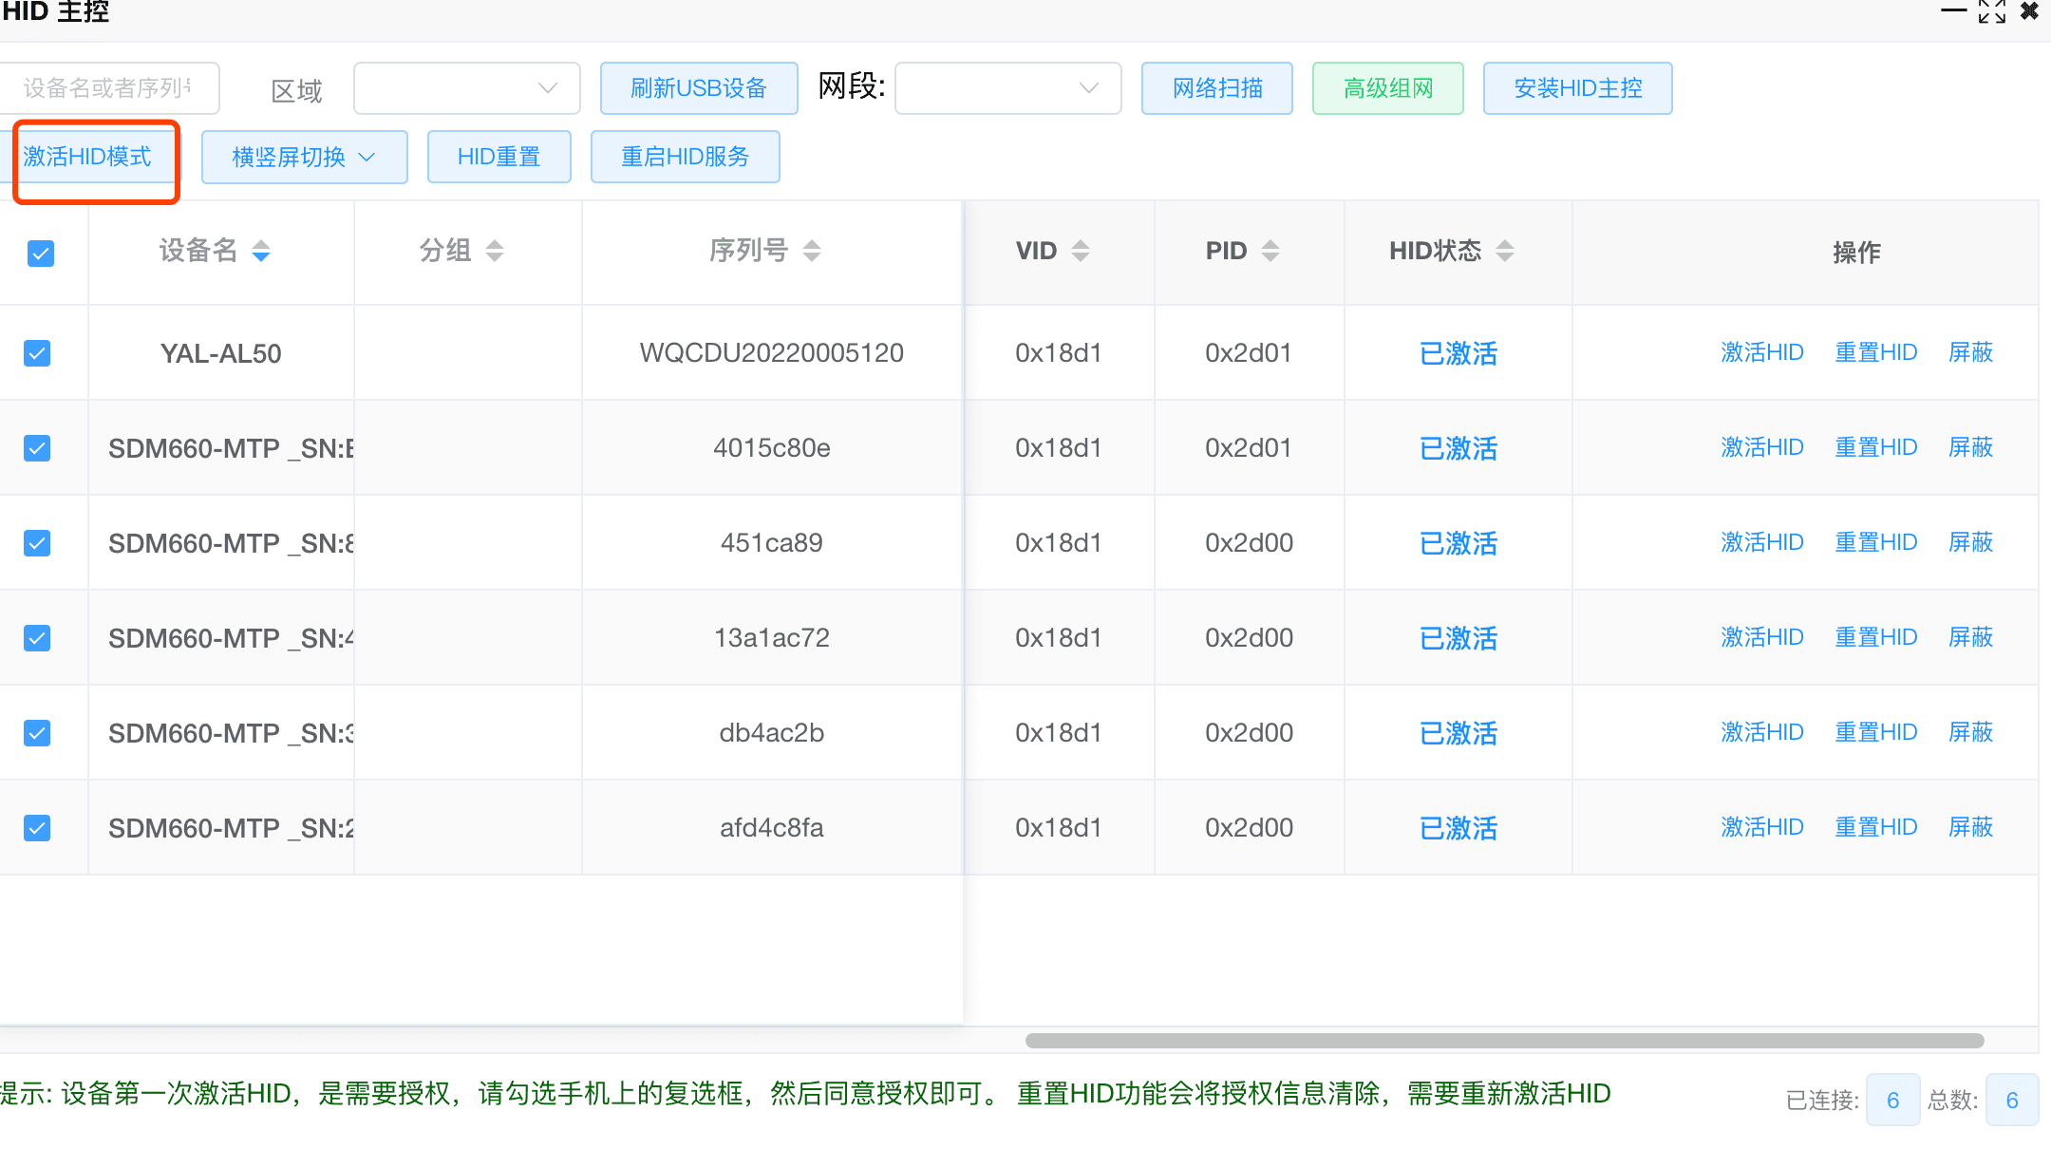Focus the 设备名或者序列号 search field
Image resolution: width=2051 pixels, height=1168 pixels.
pyautogui.click(x=107, y=88)
